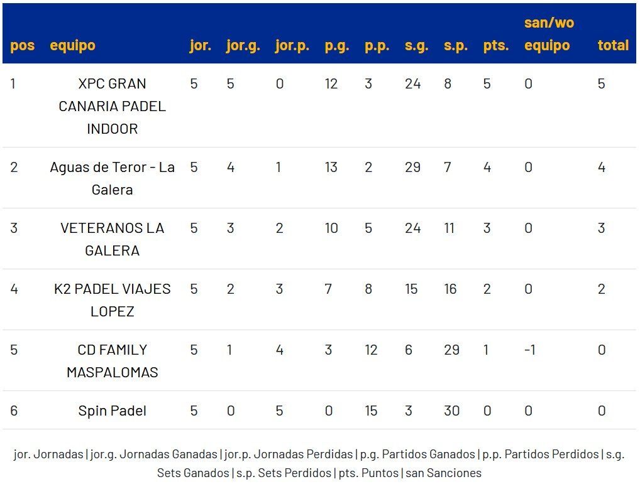Select the Spin Padel team row
The width and height of the screenshot is (640, 484).
point(112,411)
